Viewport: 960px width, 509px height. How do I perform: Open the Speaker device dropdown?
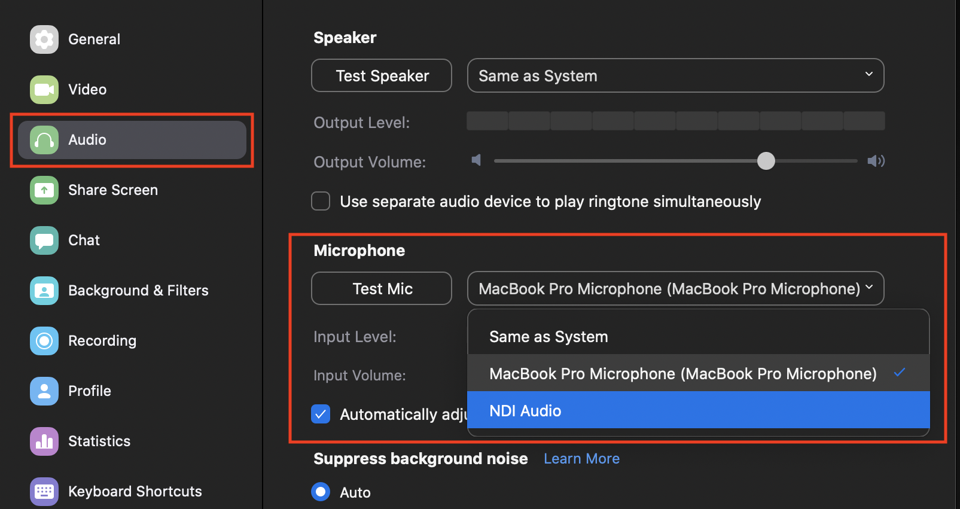(x=675, y=75)
